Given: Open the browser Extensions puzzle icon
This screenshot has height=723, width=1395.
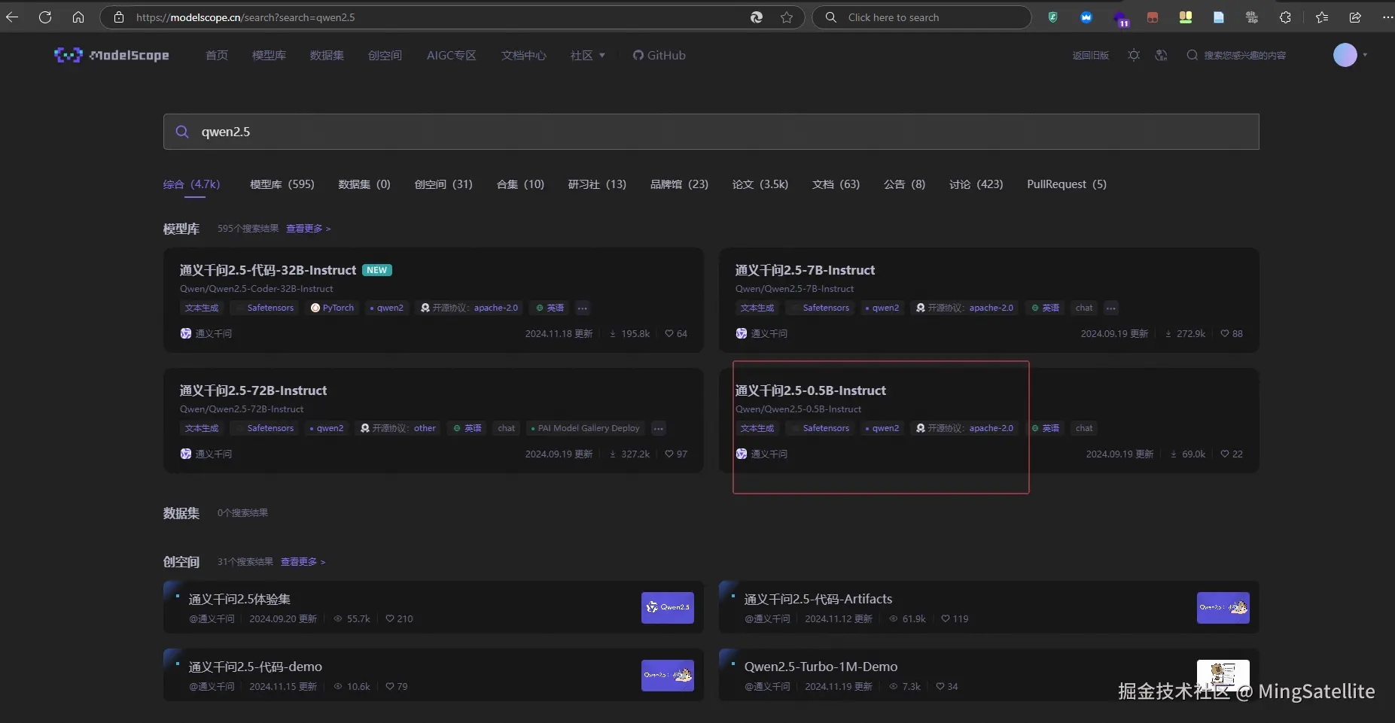Looking at the screenshot, I should [x=1285, y=17].
